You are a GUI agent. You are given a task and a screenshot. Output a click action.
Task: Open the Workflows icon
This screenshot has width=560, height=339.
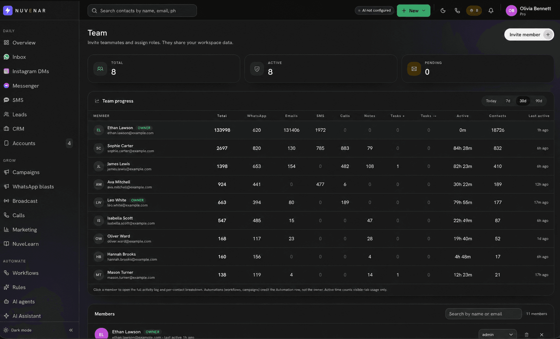click(x=6, y=273)
